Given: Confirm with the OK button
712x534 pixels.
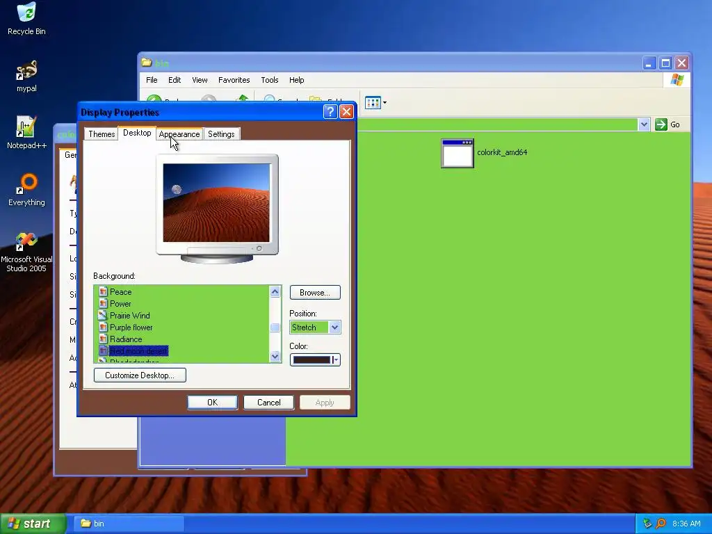Looking at the screenshot, I should click(x=212, y=403).
